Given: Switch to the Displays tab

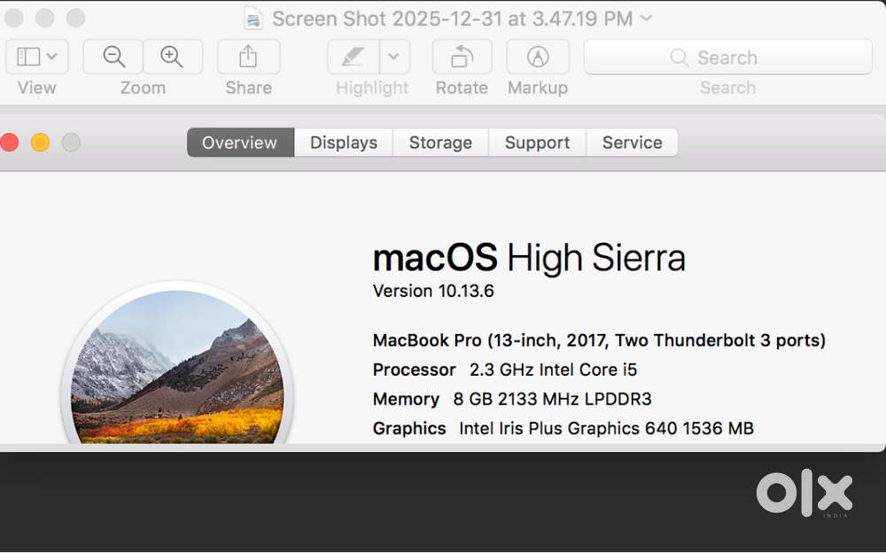Looking at the screenshot, I should (344, 143).
